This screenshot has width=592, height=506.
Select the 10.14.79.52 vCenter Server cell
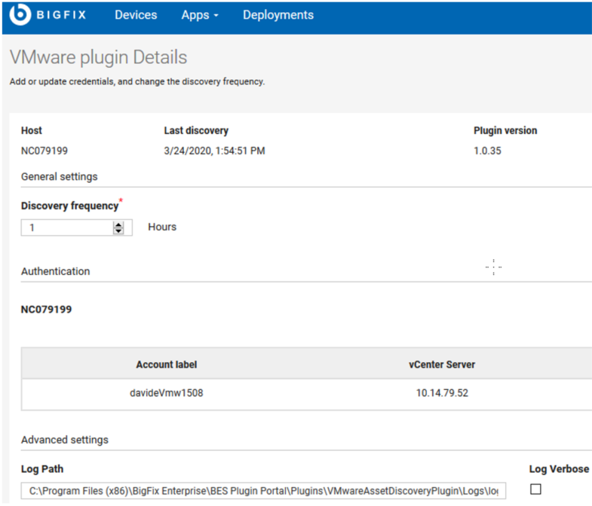click(442, 393)
